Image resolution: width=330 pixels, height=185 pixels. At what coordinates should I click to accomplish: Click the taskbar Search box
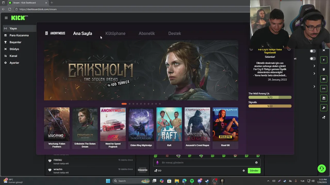131,181
